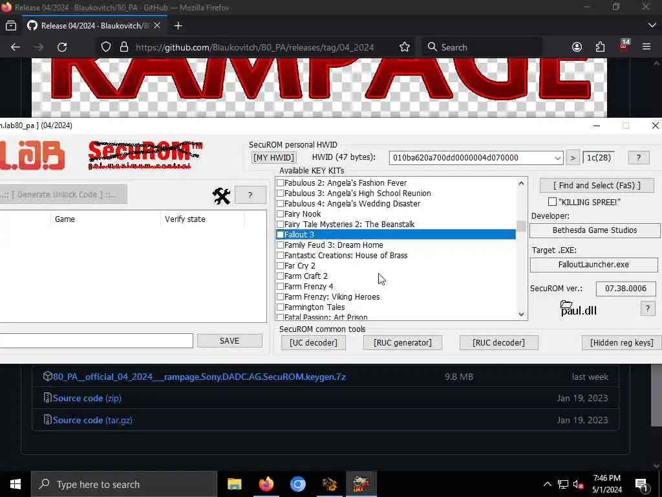Check the Fabulous 2: Angela's Fashion Fever box
The height and width of the screenshot is (497, 662).
(x=280, y=183)
